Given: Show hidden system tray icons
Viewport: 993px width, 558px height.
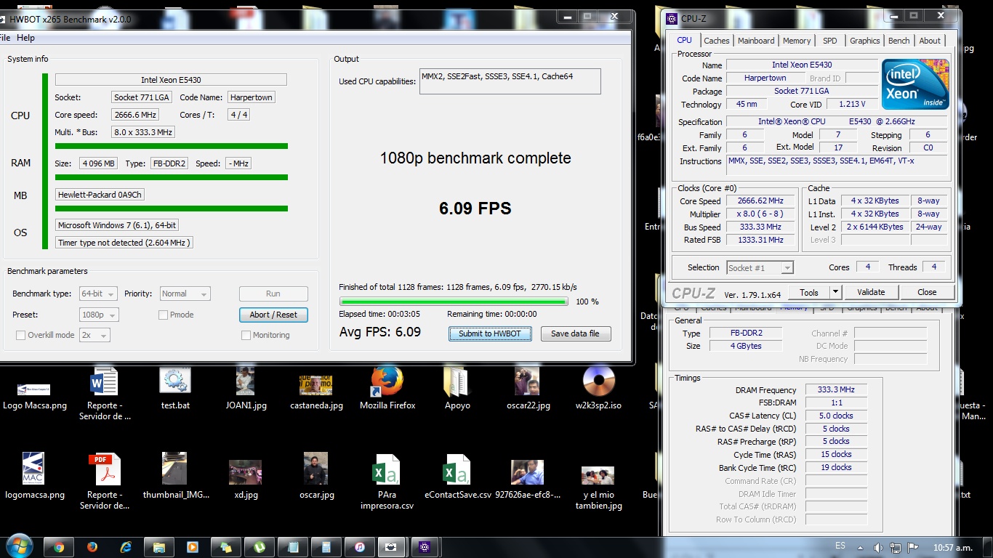Looking at the screenshot, I should point(861,547).
